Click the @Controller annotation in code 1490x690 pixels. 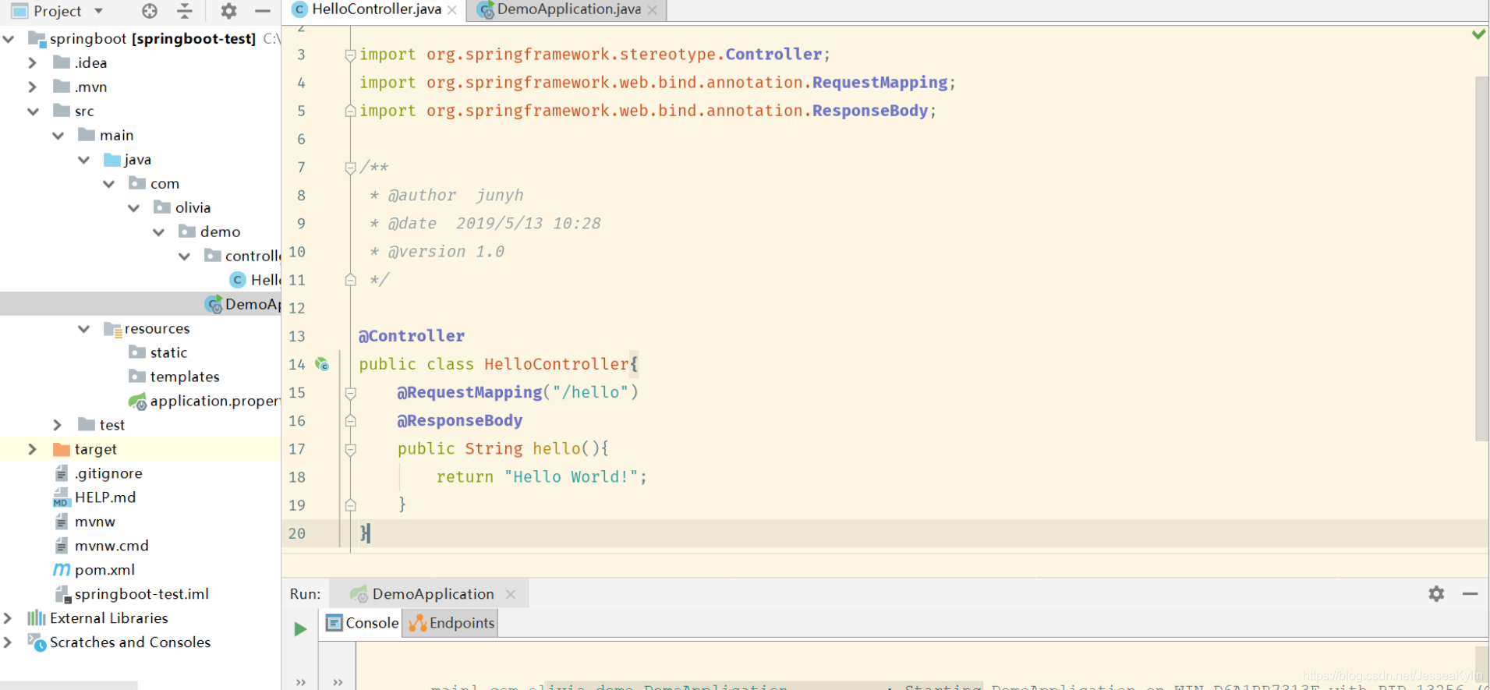tap(411, 336)
